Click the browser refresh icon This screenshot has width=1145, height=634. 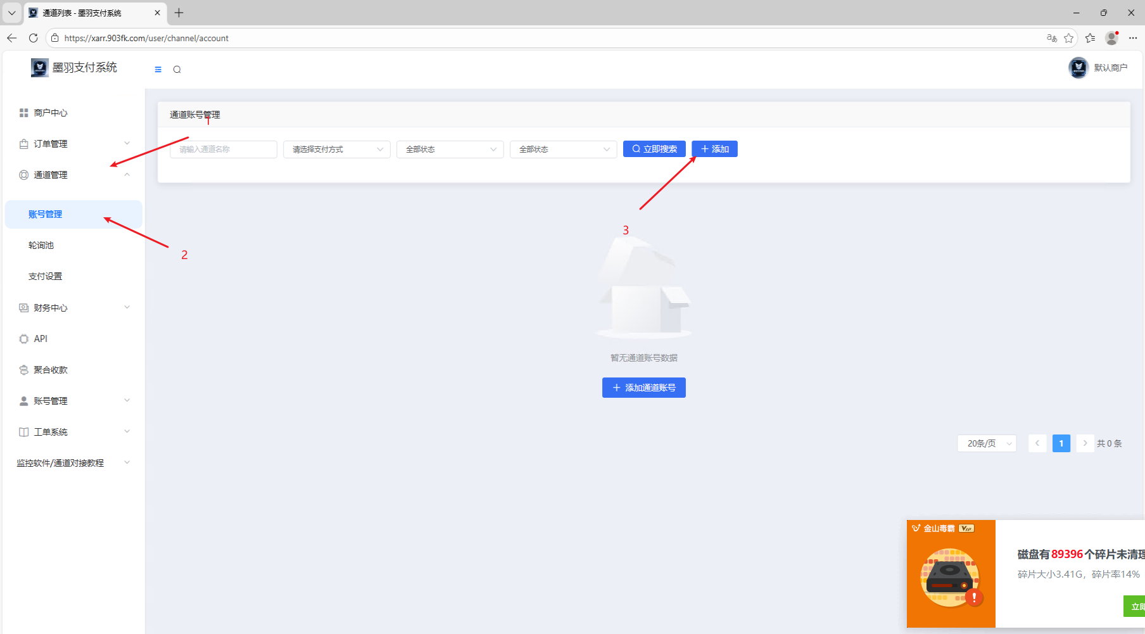pyautogui.click(x=34, y=38)
